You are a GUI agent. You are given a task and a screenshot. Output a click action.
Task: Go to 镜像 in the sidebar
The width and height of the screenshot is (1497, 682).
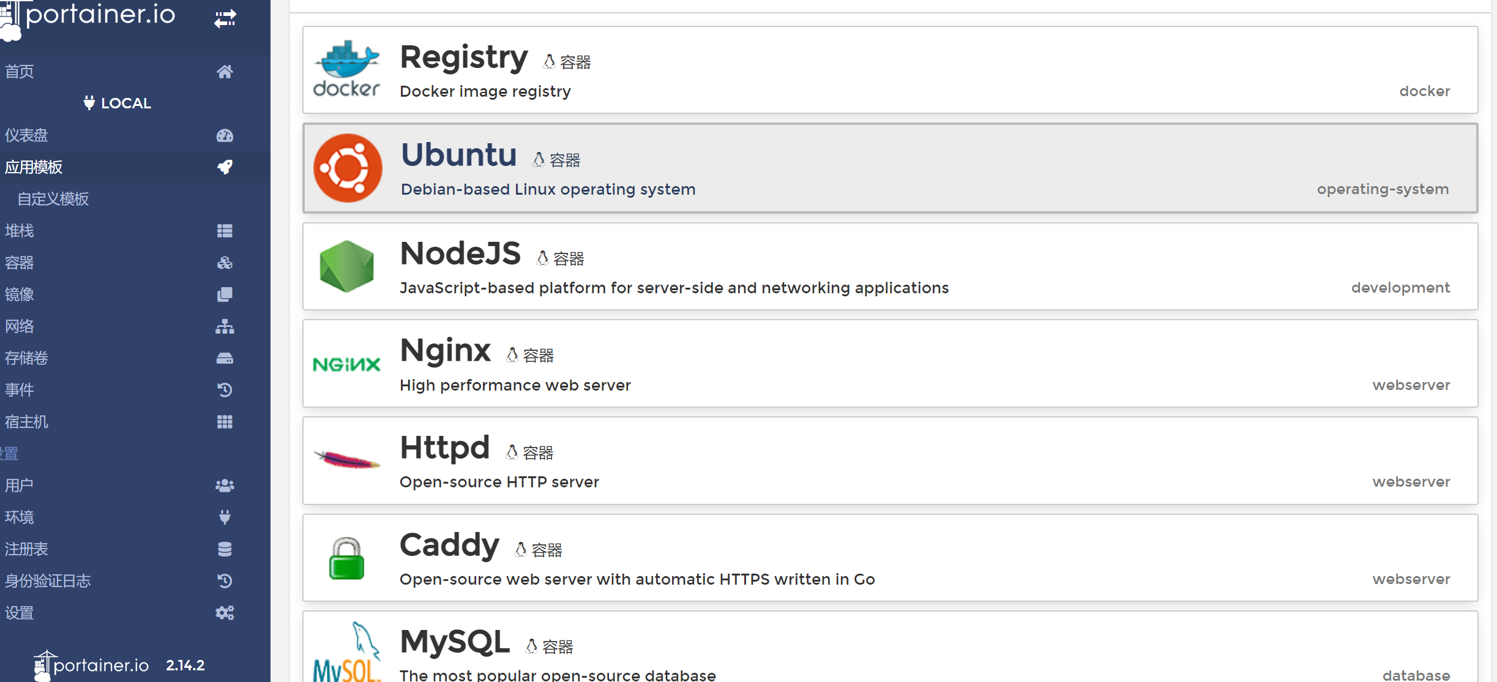click(x=20, y=294)
